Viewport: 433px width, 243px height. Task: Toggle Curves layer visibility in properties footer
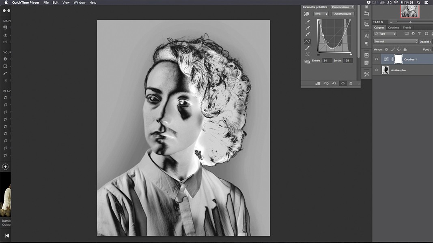point(343,83)
